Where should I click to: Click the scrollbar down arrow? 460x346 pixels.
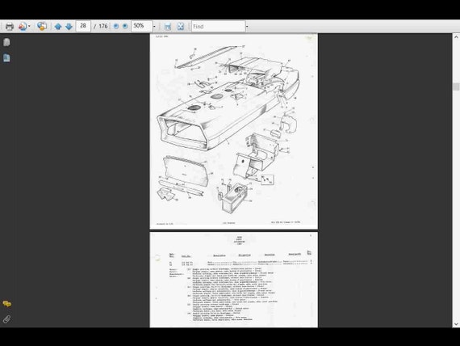click(x=456, y=324)
